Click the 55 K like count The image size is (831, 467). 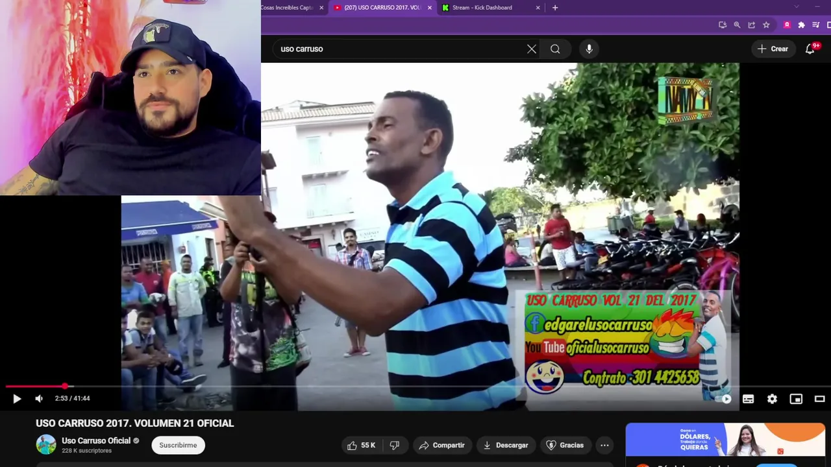[x=368, y=445]
